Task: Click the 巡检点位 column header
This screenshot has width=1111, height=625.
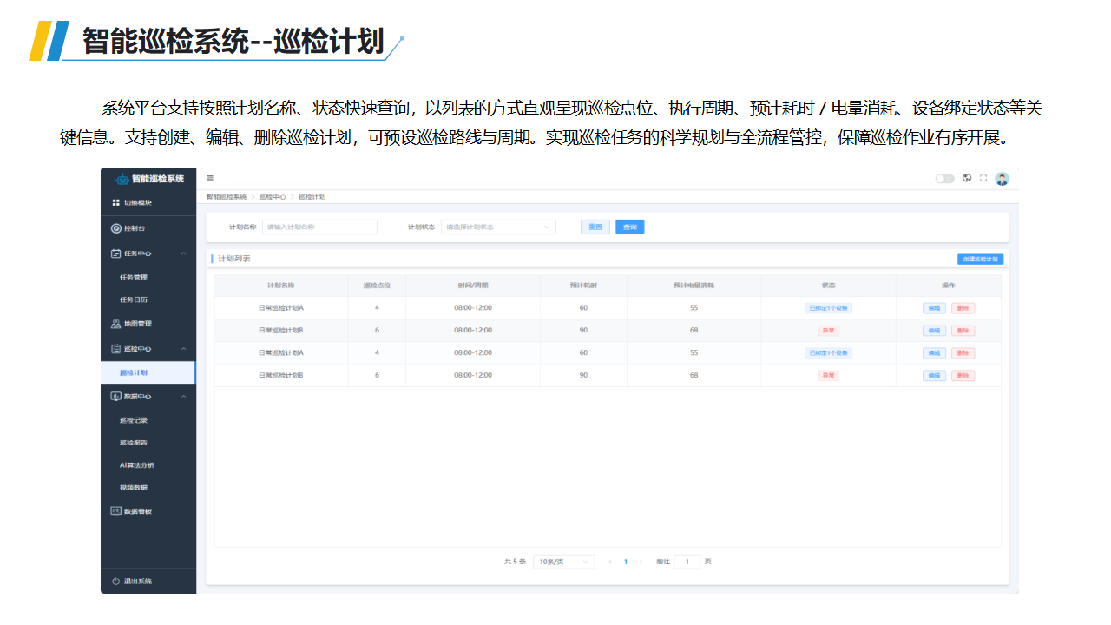Action: click(x=377, y=286)
